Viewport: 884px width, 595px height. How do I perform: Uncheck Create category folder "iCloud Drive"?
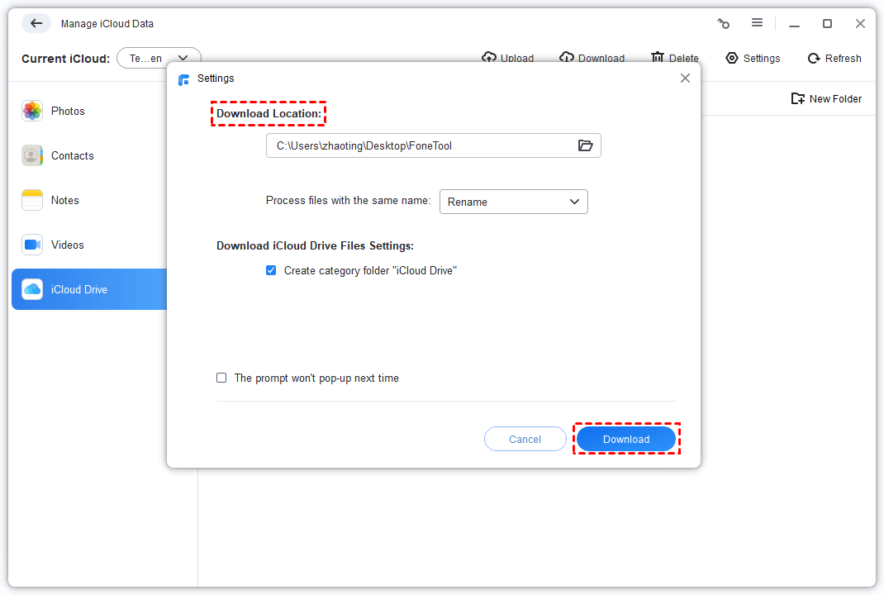pos(271,270)
